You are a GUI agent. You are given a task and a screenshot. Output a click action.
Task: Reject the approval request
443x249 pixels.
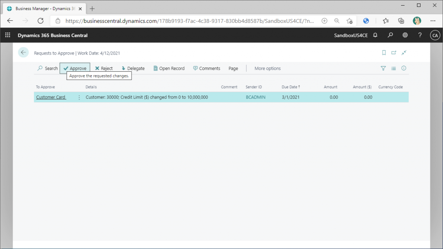tap(104, 68)
